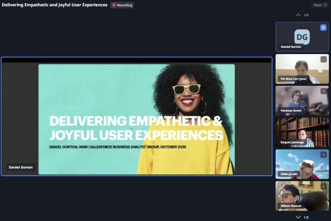Click the muted mic icon on Allison Roscoe's tile
The width and height of the screenshot is (331, 221).
[323, 186]
